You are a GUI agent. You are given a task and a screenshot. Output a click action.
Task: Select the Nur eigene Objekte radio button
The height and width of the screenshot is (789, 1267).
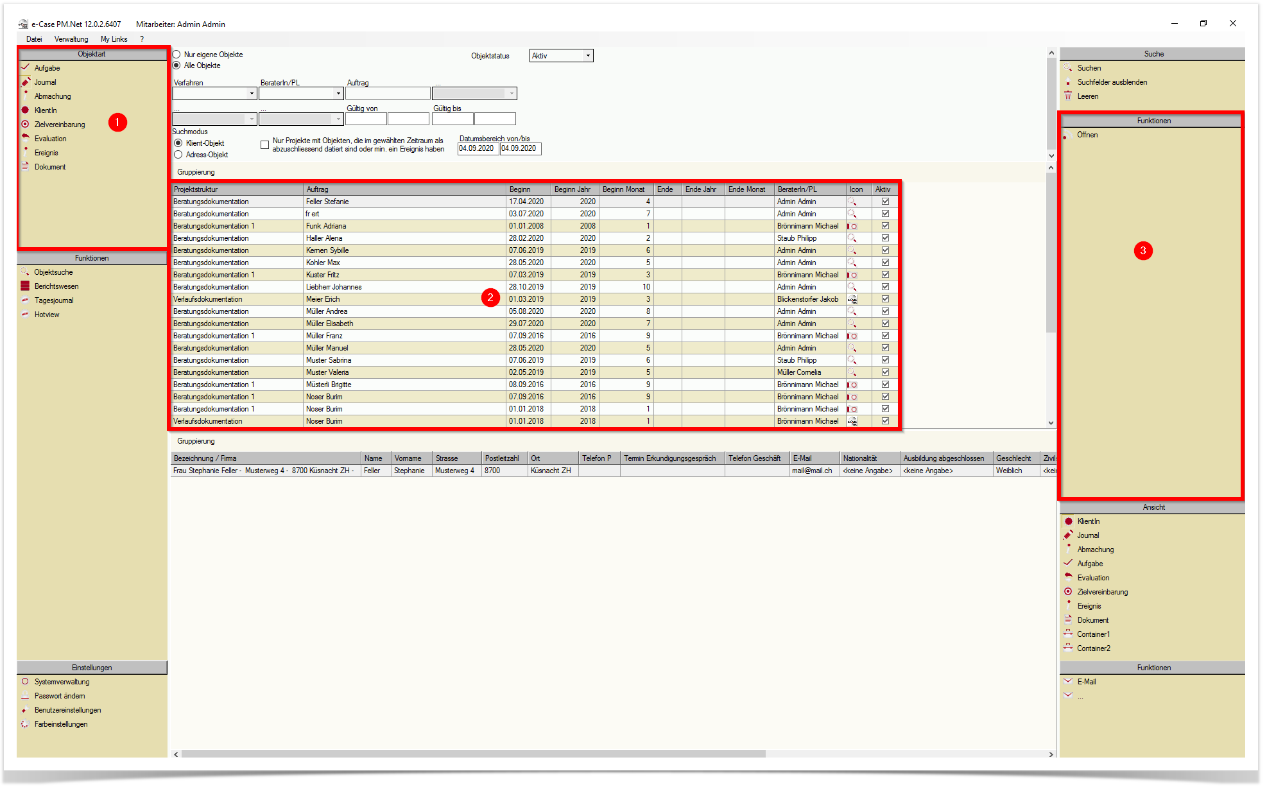tap(177, 55)
